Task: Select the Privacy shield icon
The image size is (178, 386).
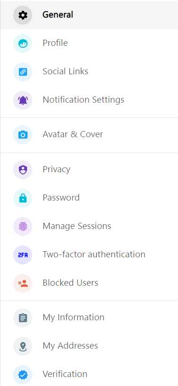Action: tap(23, 170)
